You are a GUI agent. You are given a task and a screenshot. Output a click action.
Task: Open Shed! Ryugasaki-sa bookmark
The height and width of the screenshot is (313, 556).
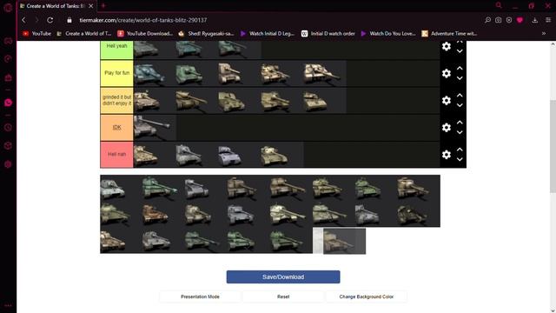coord(207,33)
